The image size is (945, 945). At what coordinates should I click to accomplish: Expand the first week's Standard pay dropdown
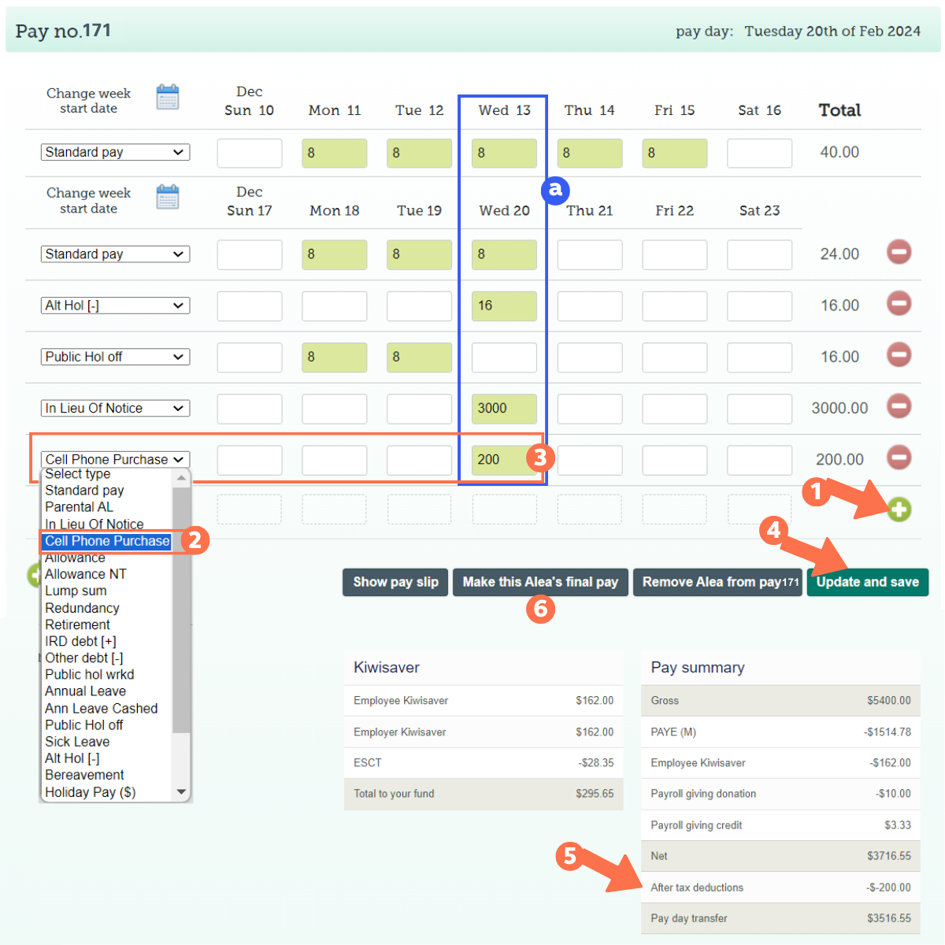[x=115, y=152]
